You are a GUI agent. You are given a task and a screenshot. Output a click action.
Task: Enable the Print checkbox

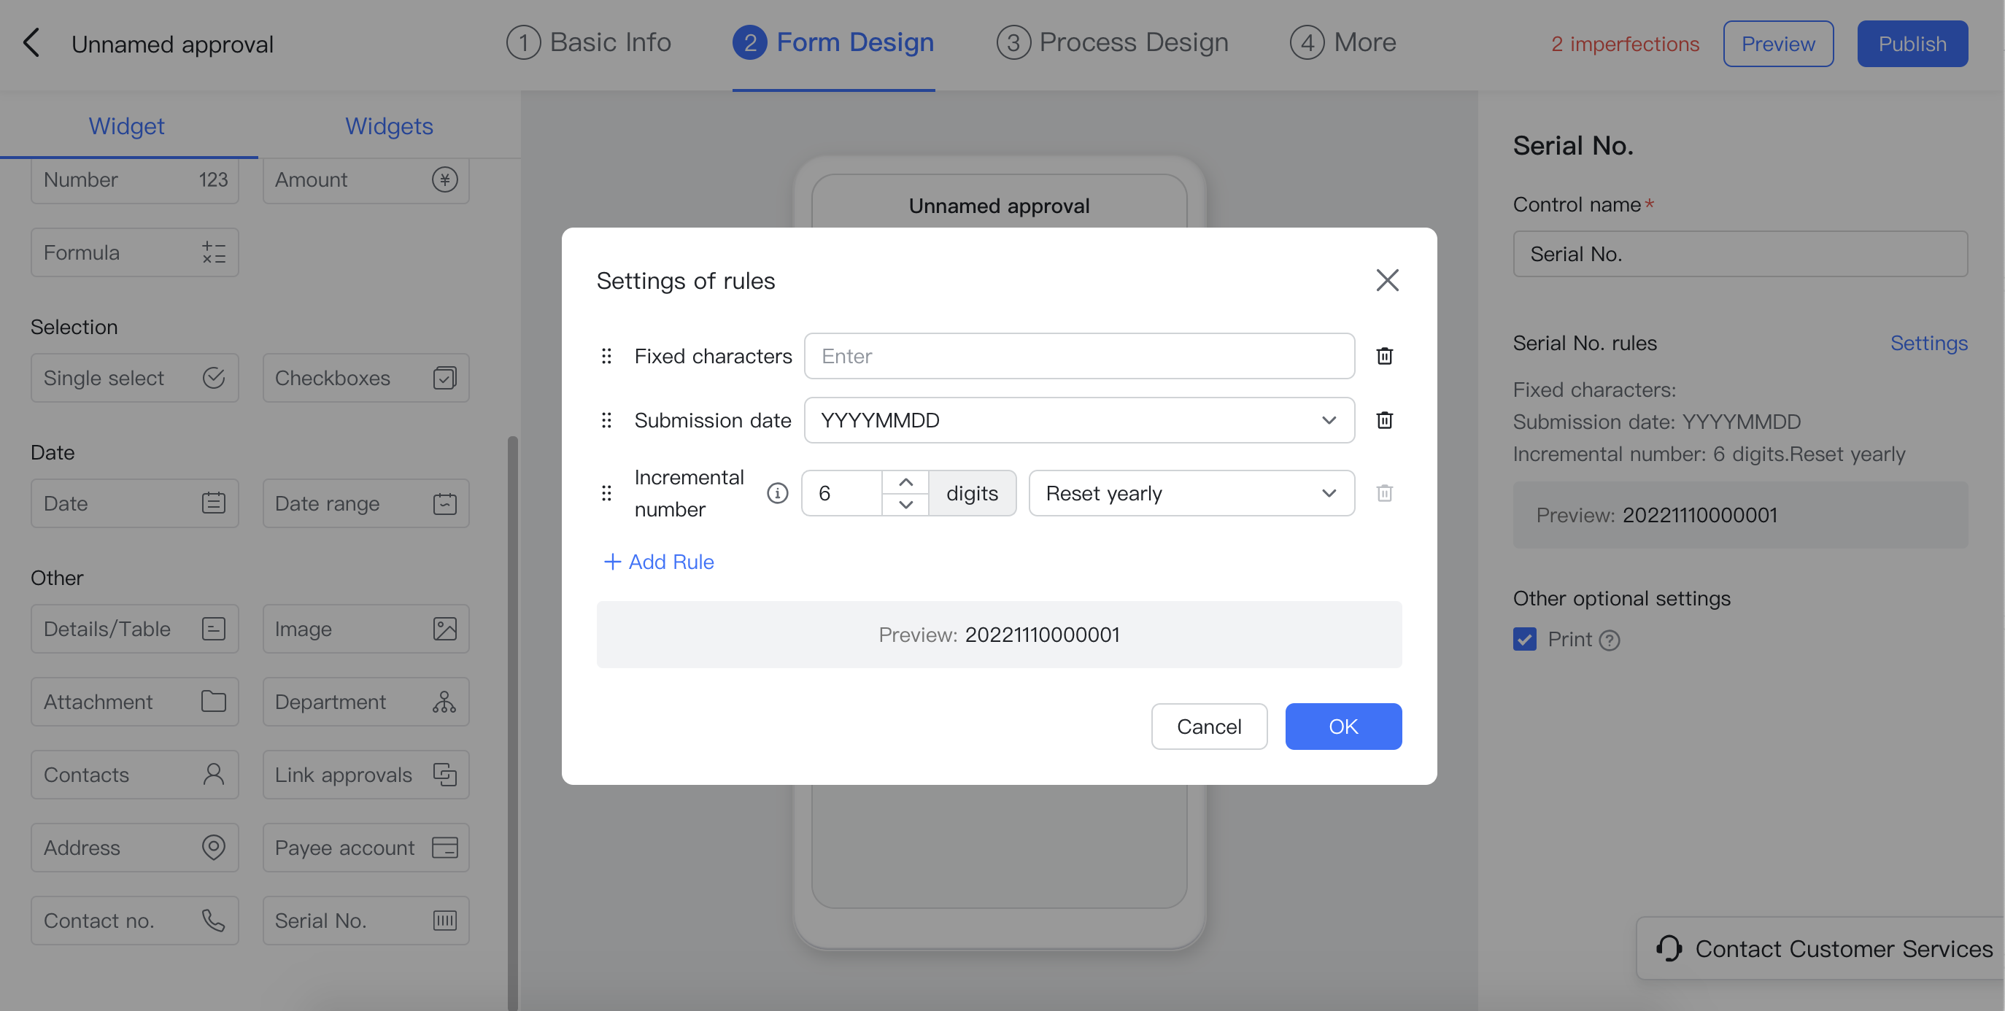pos(1524,639)
